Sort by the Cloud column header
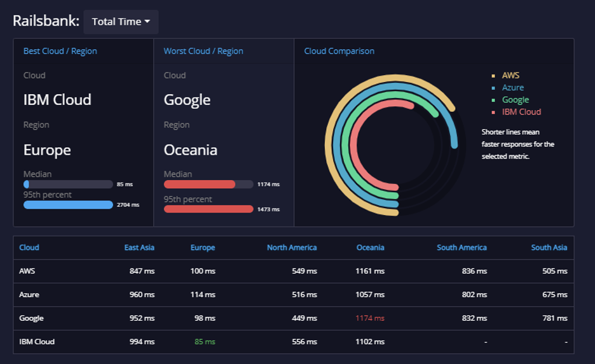 (29, 248)
